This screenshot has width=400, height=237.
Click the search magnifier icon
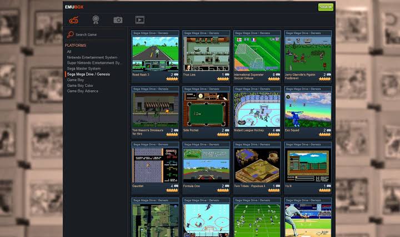tap(70, 34)
